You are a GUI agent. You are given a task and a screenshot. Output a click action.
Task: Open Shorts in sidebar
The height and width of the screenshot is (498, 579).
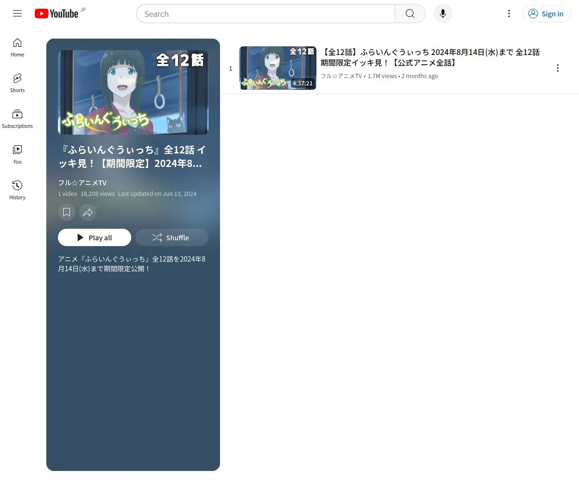17,83
